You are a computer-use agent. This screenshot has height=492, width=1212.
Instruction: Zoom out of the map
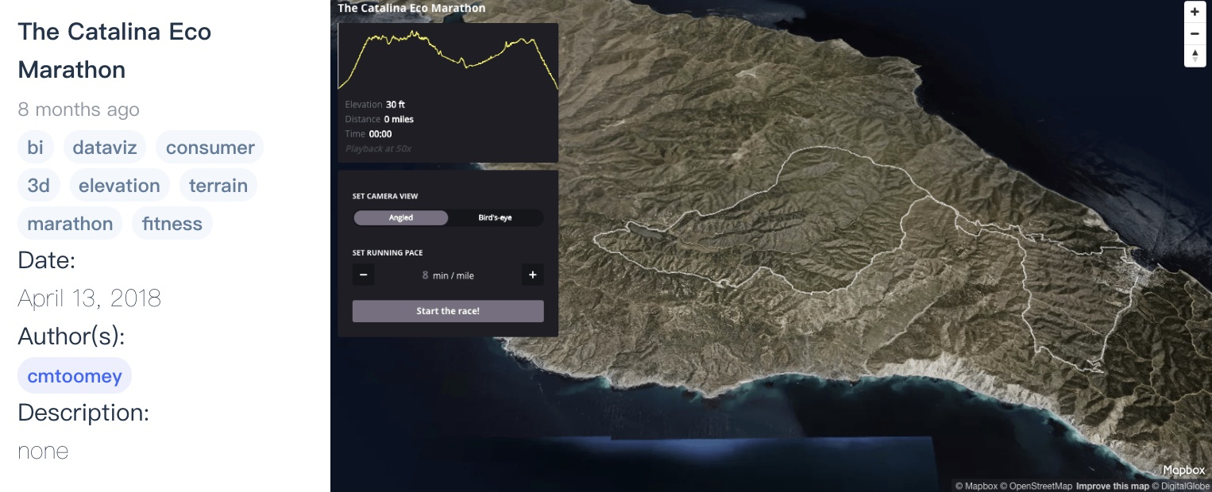click(1195, 34)
